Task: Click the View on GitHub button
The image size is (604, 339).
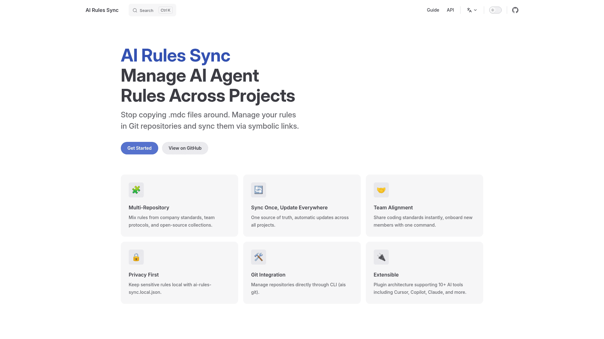Action: pos(185,148)
